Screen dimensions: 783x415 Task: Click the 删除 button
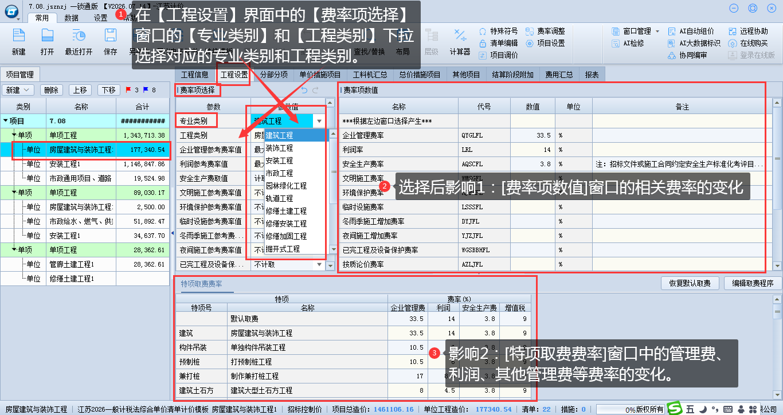click(x=51, y=90)
